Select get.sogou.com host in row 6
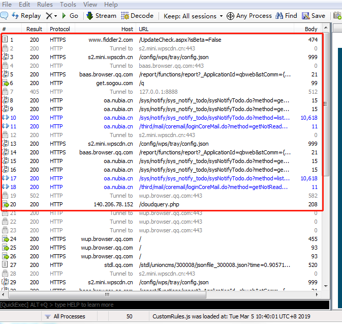Screen dimensions: 342x324 tap(114, 83)
